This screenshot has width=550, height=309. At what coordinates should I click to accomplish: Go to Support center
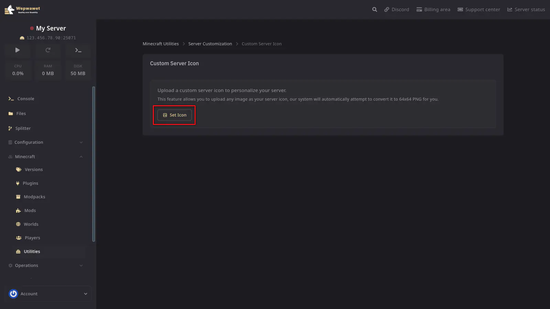(478, 10)
